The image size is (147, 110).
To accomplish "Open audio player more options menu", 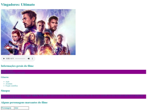I will [32, 59].
